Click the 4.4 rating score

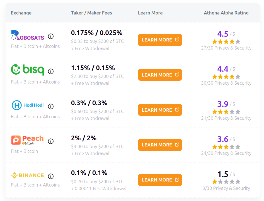point(222,69)
